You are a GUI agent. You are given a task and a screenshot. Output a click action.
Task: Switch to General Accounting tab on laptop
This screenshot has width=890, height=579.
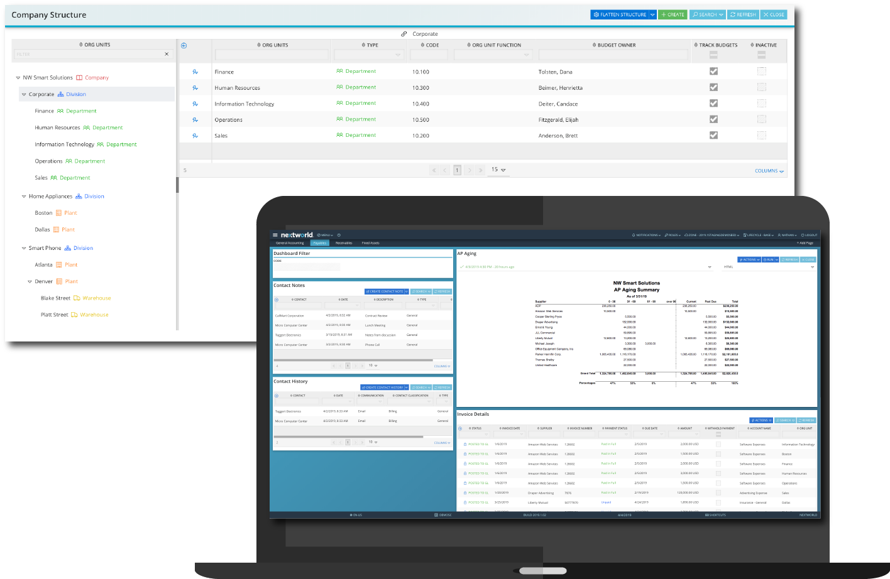290,243
